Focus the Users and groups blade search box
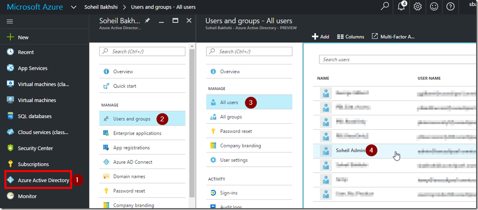 (249, 52)
